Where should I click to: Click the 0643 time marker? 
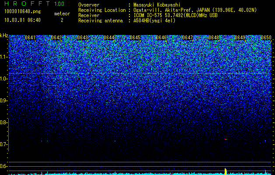(83, 38)
